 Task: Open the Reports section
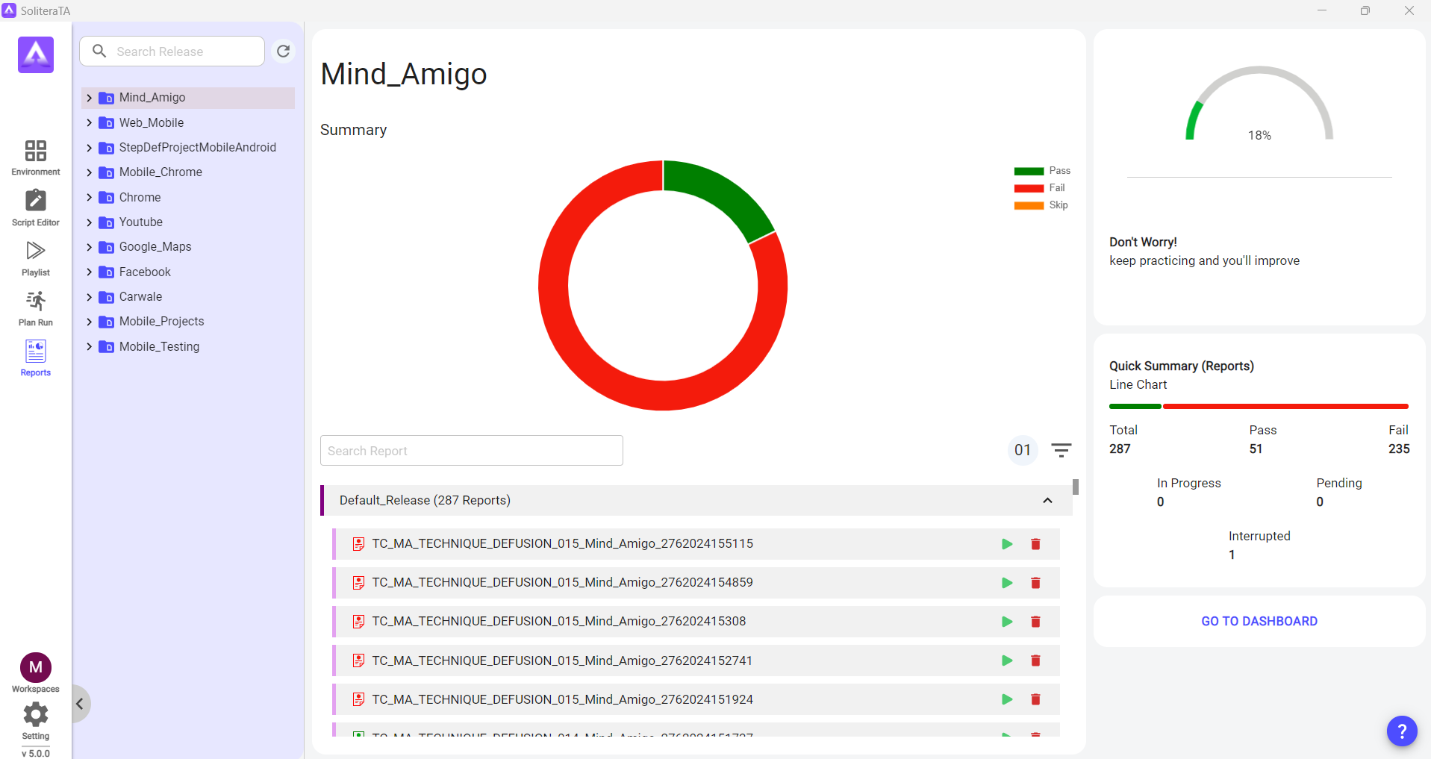pos(36,358)
